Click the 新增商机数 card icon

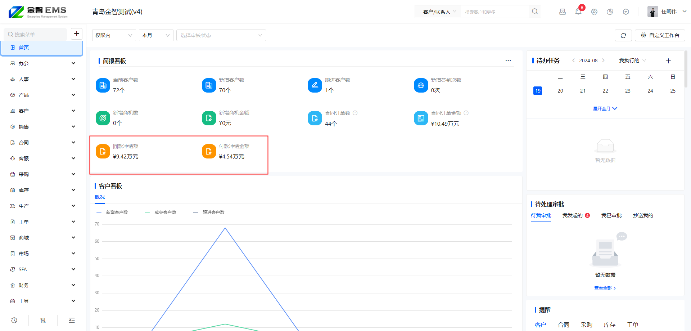pos(103,118)
